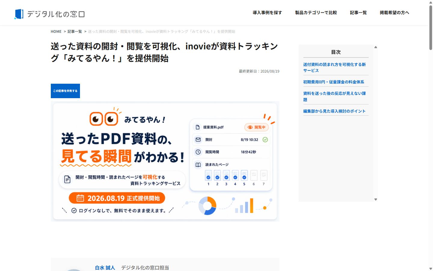Viewport: 433px width, 271px height.
Task: Click the page scrollbar thumb
Action: tap(431, 27)
